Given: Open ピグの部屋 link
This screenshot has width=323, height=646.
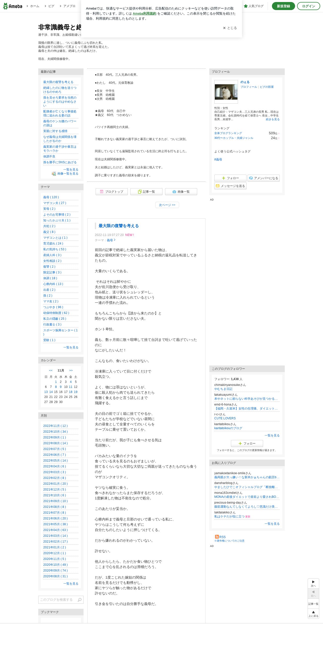Looking at the screenshot, I should (267, 87).
